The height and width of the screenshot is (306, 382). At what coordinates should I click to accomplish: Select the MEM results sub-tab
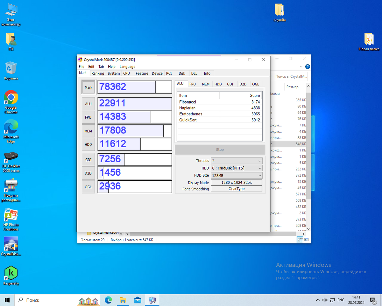point(206,84)
